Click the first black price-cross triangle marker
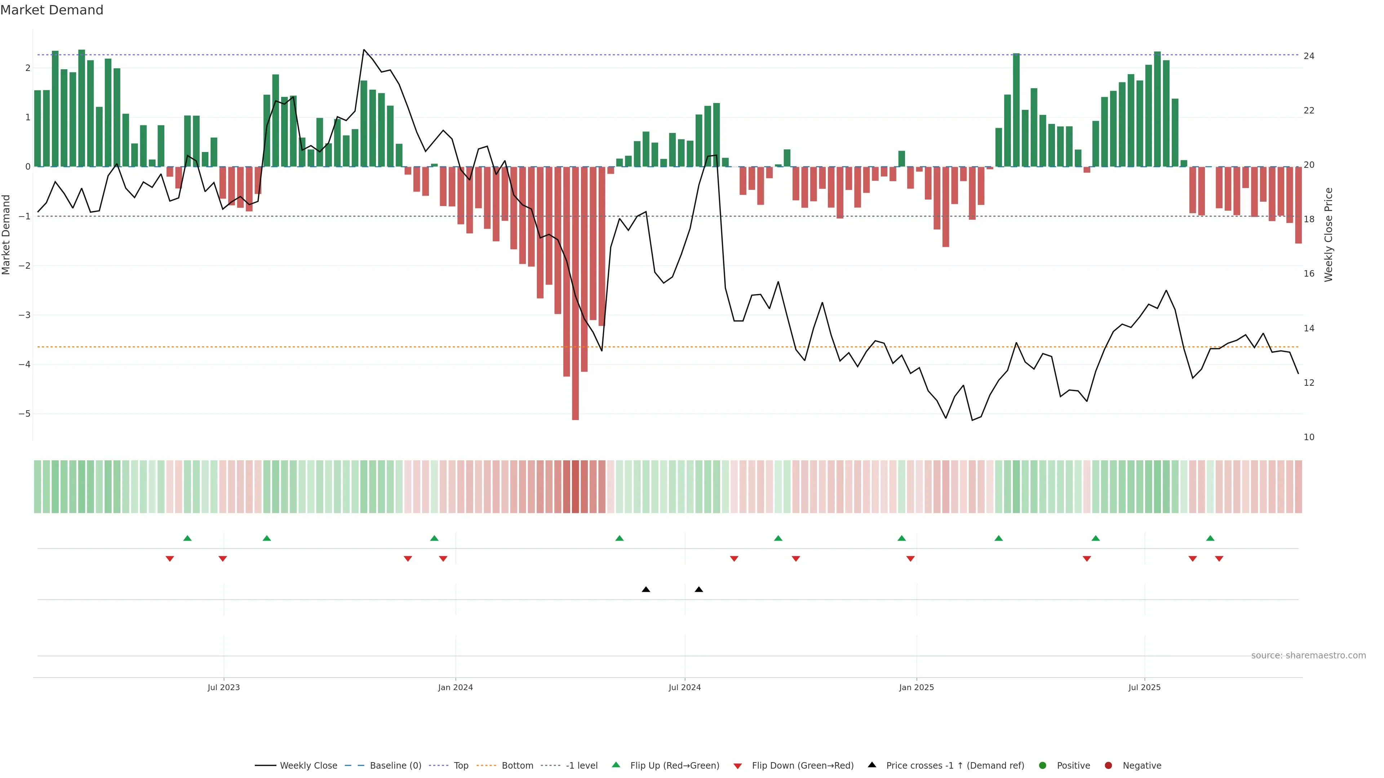 [646, 590]
